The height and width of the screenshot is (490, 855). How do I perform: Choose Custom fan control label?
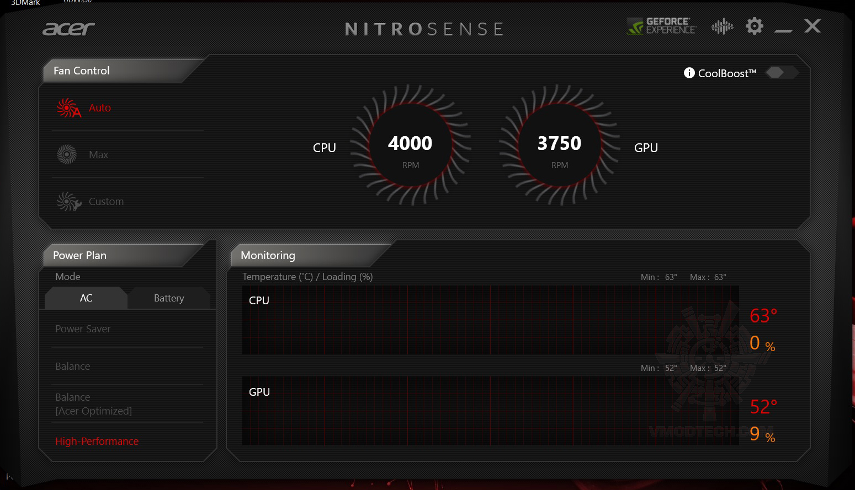(x=106, y=202)
